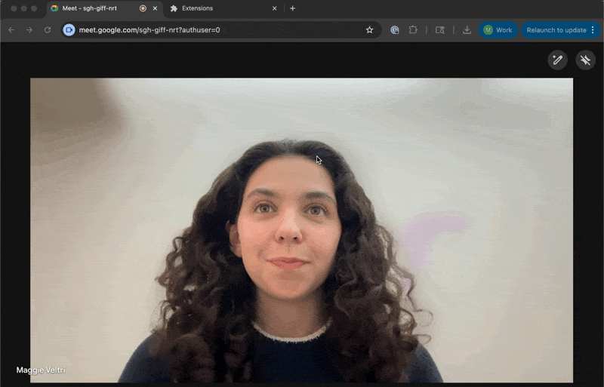Image resolution: width=604 pixels, height=387 pixels.
Task: Click Maggie Veltri's video tile
Action: (301, 230)
